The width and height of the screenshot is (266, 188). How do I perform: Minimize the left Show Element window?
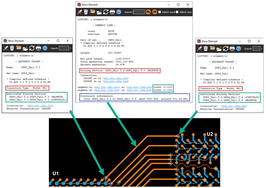click(48, 41)
